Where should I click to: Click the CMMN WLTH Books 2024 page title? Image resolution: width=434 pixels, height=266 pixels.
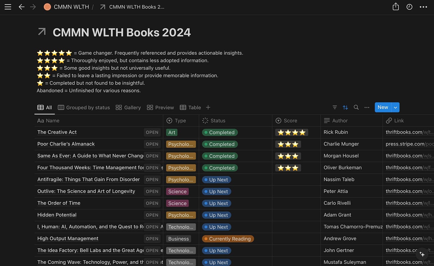[122, 32]
